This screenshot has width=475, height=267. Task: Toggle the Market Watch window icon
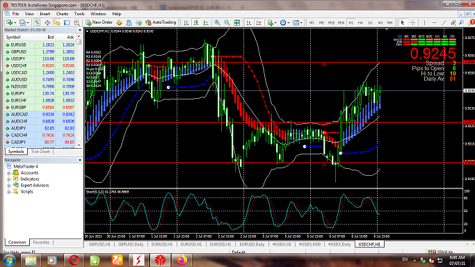pyautogui.click(x=38, y=22)
